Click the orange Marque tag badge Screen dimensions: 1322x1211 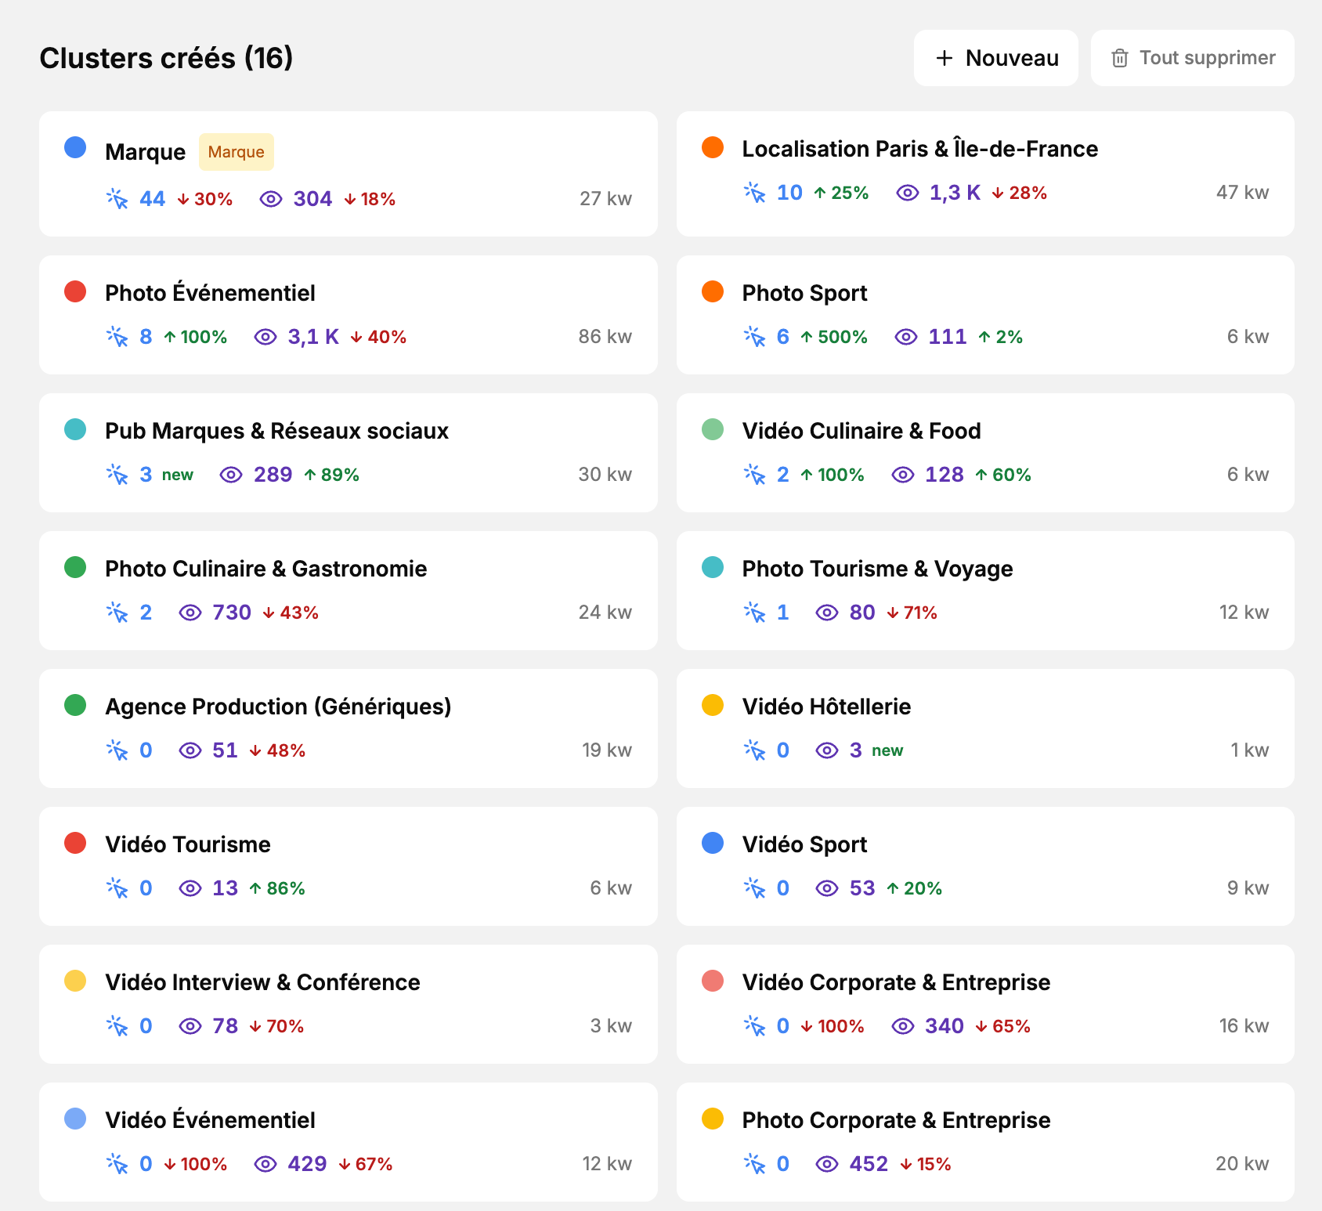tap(237, 152)
